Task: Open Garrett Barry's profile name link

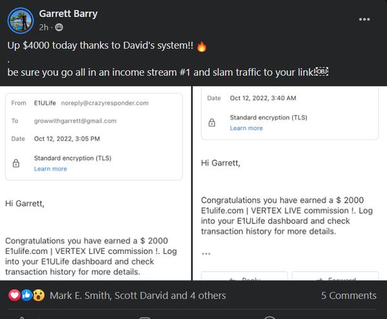Action: (x=68, y=14)
